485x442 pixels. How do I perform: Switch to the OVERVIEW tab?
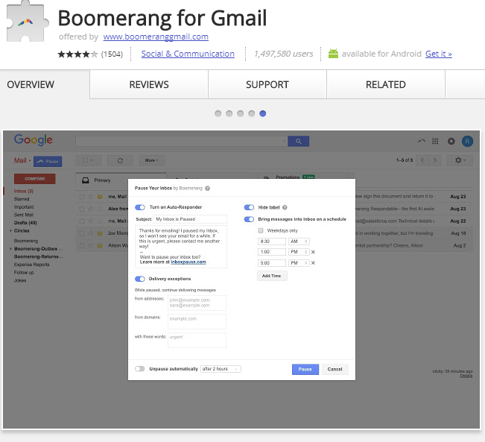click(31, 84)
